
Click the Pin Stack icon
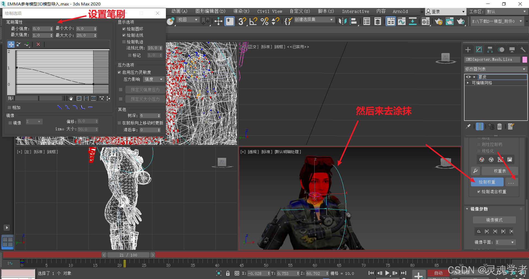(468, 126)
